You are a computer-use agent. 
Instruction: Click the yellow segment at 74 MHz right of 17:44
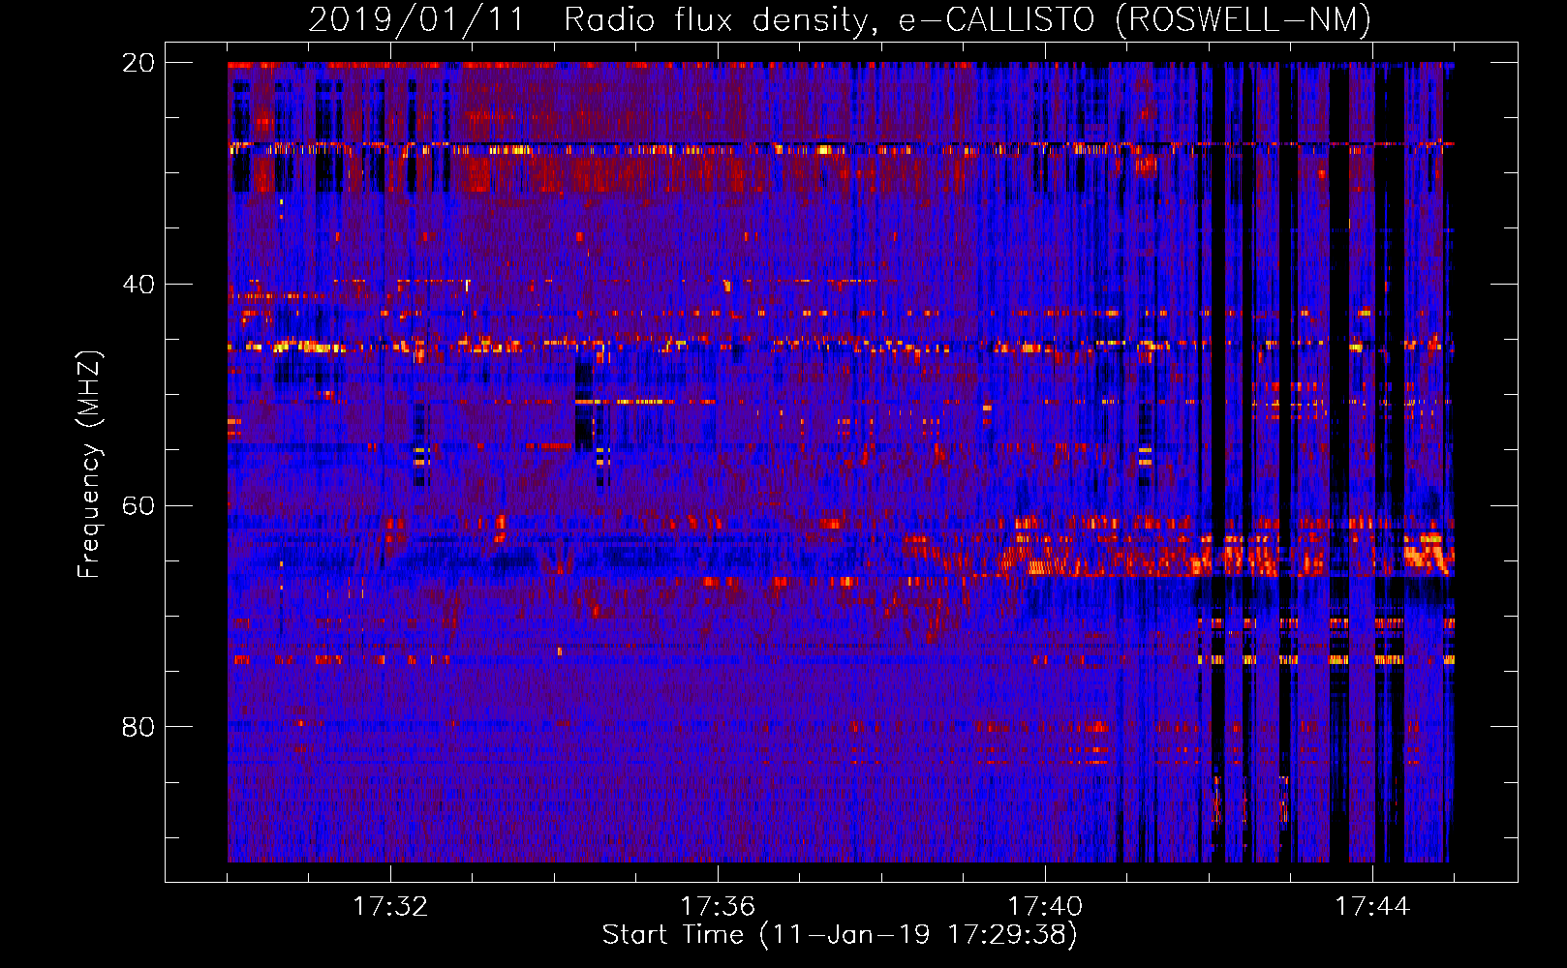coord(1390,659)
